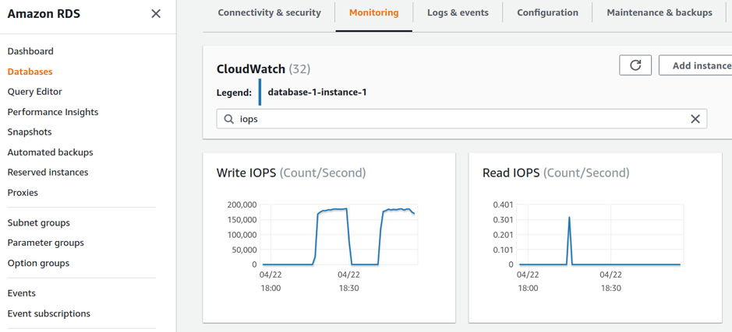Viewport: 732px width, 332px height.
Task: Close the Amazon RDS navigation panel
Action: coord(156,14)
